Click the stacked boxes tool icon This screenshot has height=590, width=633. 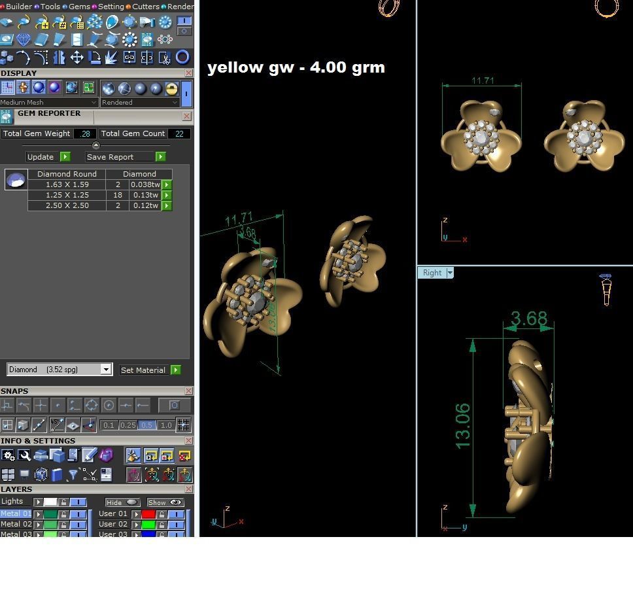tap(7, 58)
